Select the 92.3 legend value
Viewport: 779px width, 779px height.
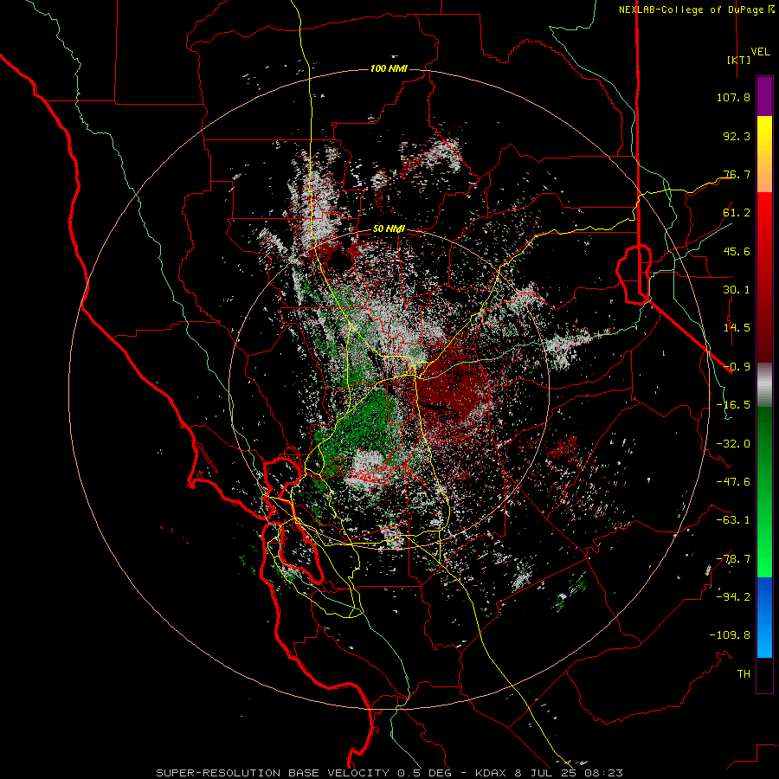point(737,136)
